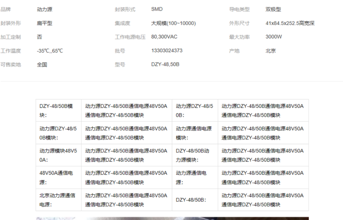Select the '扁平型' value
Image resolution: width=343 pixels, height=220 pixels.
(44, 23)
